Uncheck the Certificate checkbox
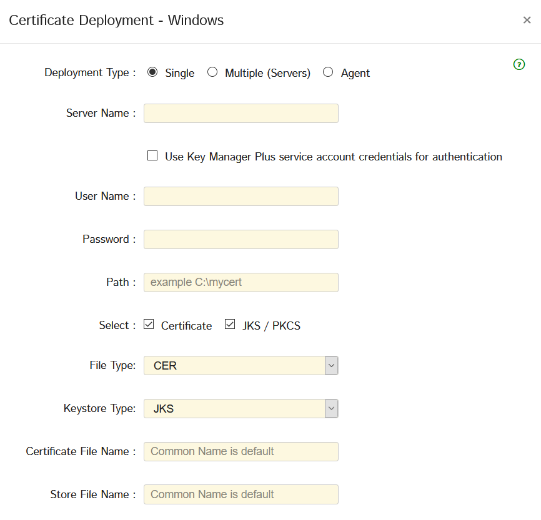The height and width of the screenshot is (520, 541). 149,325
